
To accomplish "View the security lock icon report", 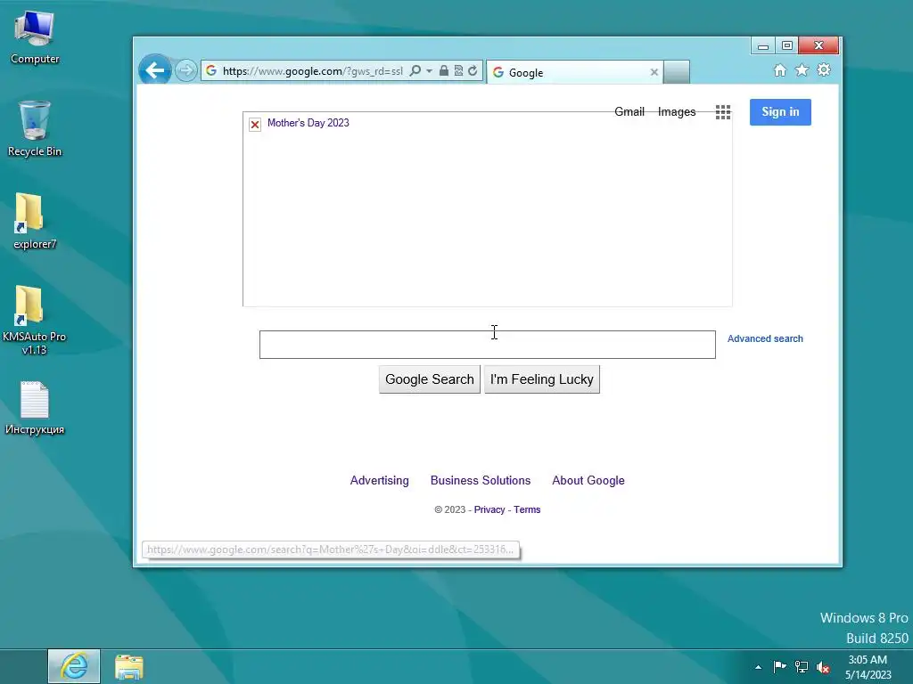I will (x=444, y=71).
